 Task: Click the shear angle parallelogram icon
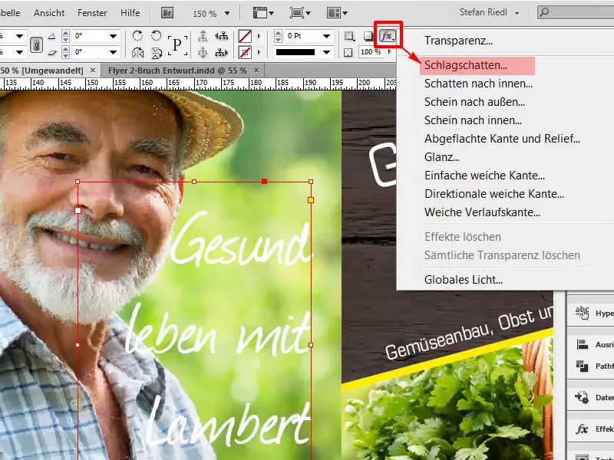(51, 52)
